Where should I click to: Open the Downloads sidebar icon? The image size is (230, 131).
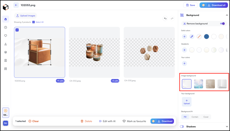(5, 44)
